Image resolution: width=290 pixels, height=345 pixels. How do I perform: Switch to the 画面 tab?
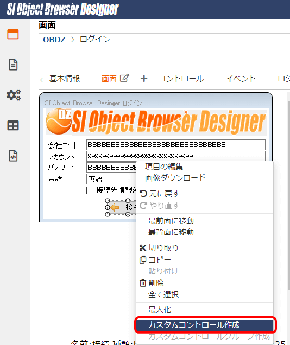coord(109,79)
